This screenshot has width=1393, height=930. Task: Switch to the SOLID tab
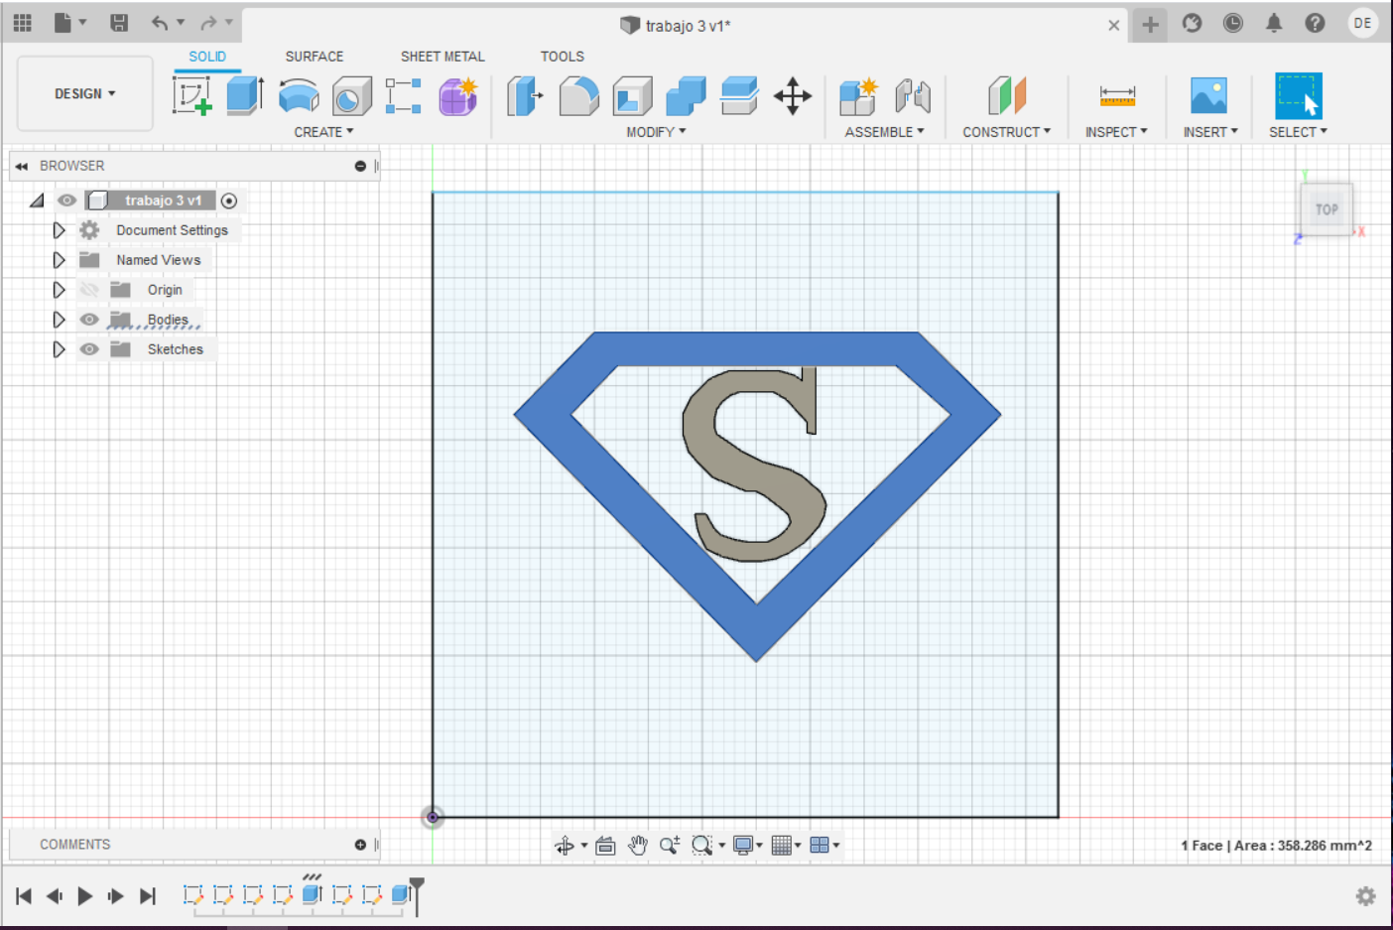pos(207,57)
